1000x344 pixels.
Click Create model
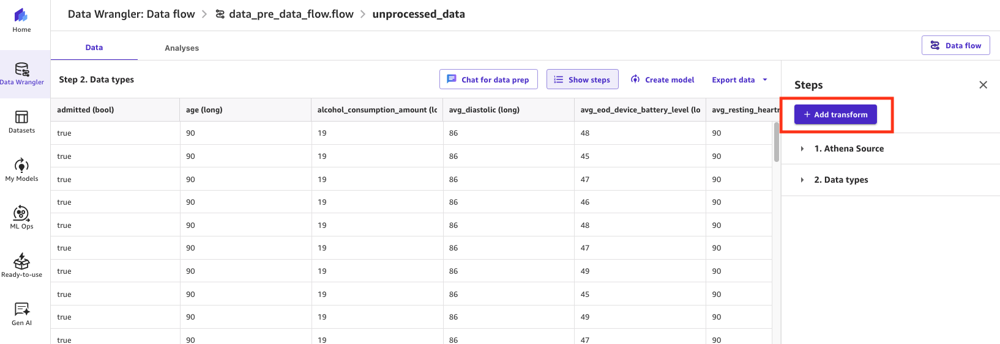coord(663,79)
